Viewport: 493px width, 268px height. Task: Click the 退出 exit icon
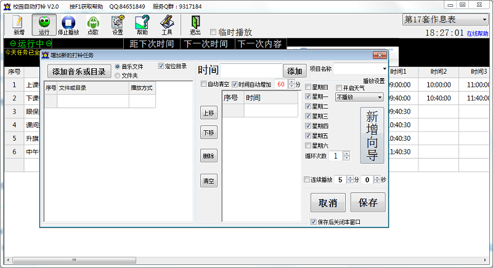coord(195,25)
